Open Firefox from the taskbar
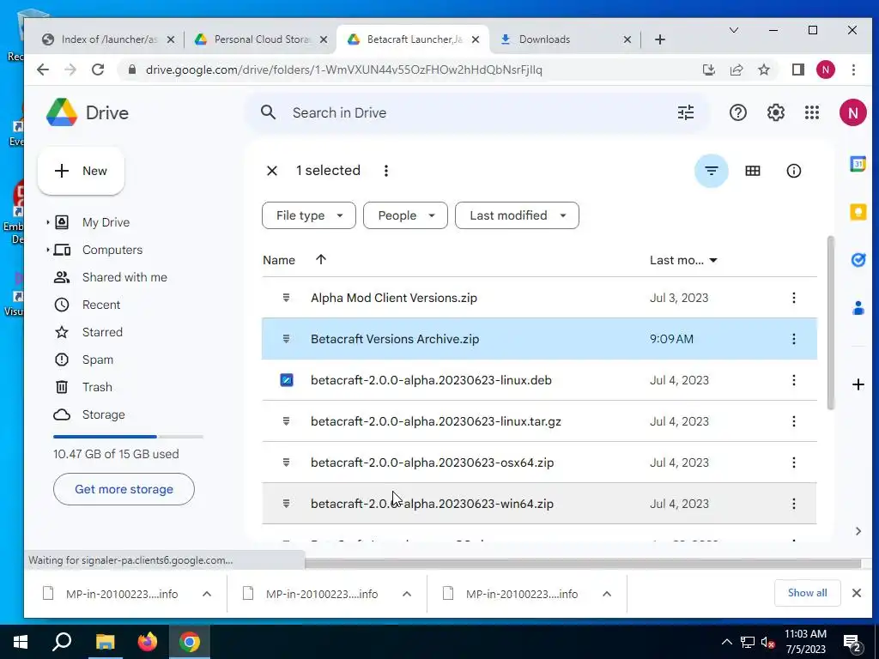879x659 pixels. point(148,642)
